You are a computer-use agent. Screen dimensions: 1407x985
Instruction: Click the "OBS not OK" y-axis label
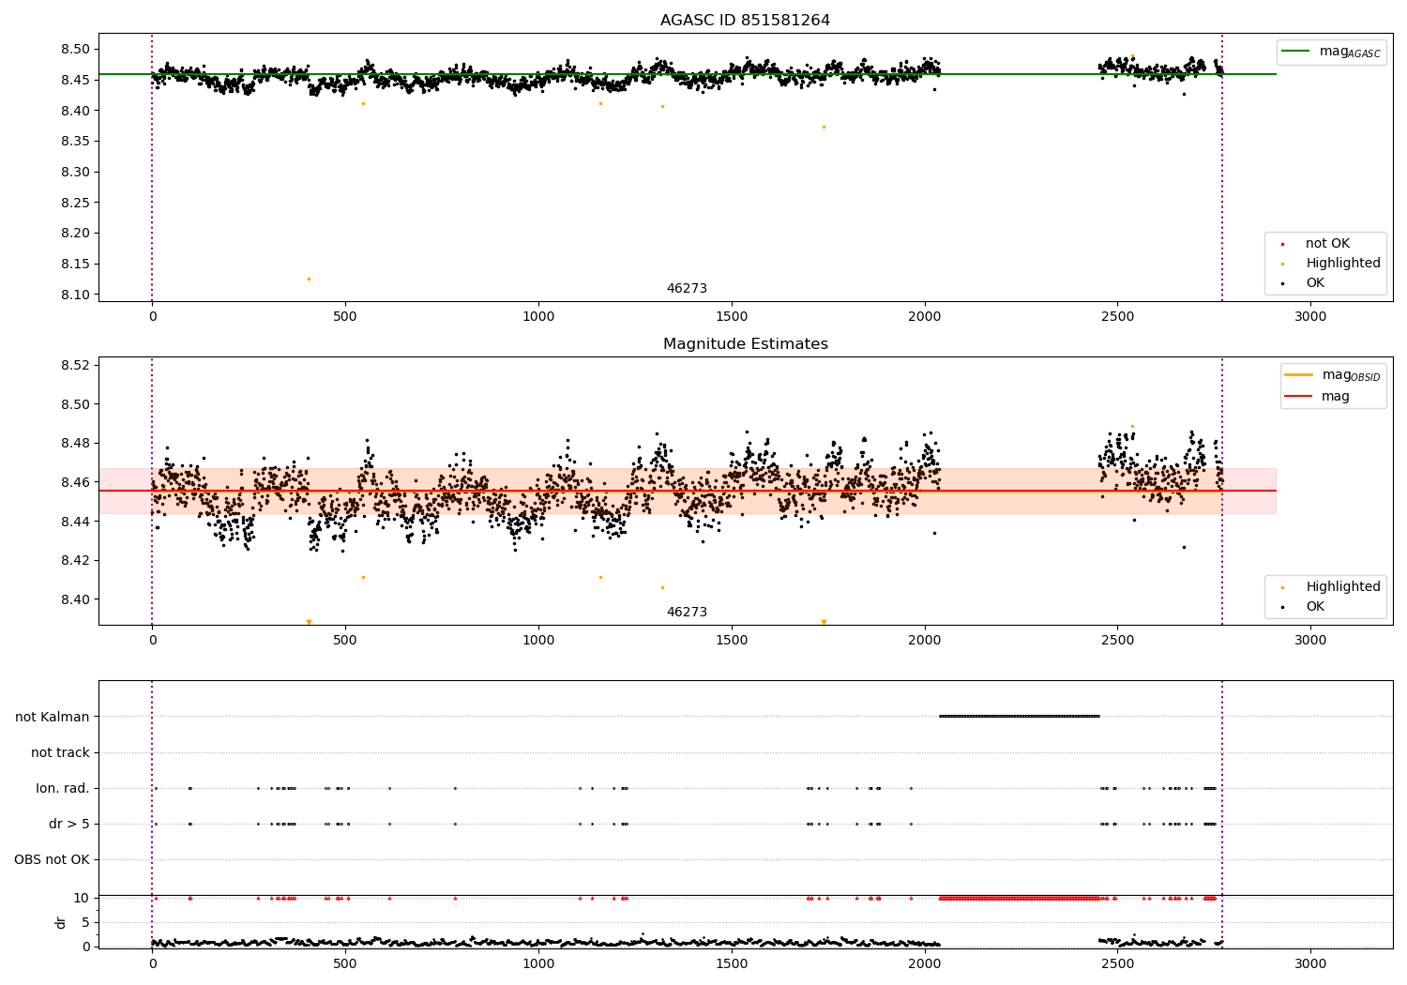coord(52,859)
